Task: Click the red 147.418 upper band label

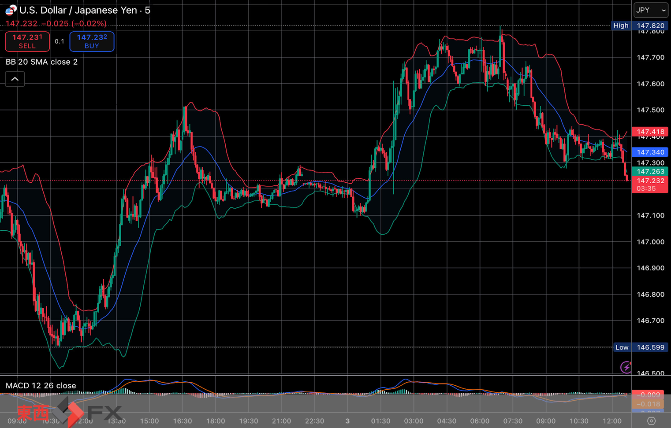Action: 650,132
